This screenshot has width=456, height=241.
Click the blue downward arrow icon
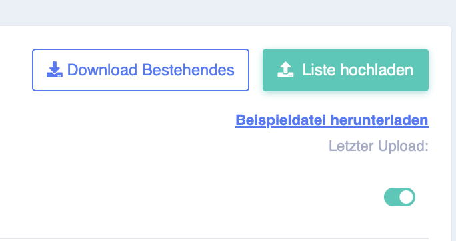(x=55, y=70)
